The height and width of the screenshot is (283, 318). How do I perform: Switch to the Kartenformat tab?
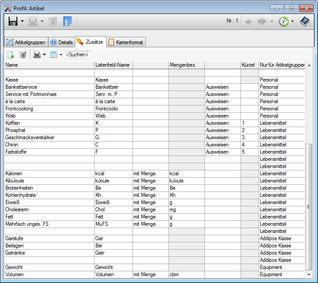coord(125,42)
